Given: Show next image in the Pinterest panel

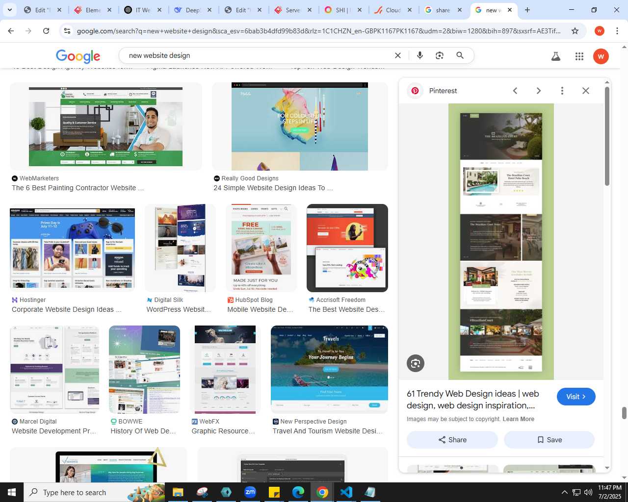Looking at the screenshot, I should 539,91.
